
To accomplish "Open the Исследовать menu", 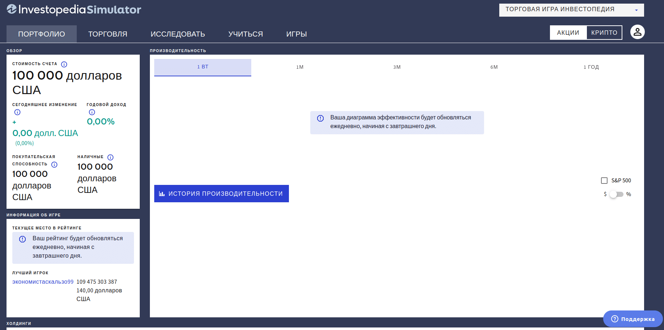I will pyautogui.click(x=178, y=34).
